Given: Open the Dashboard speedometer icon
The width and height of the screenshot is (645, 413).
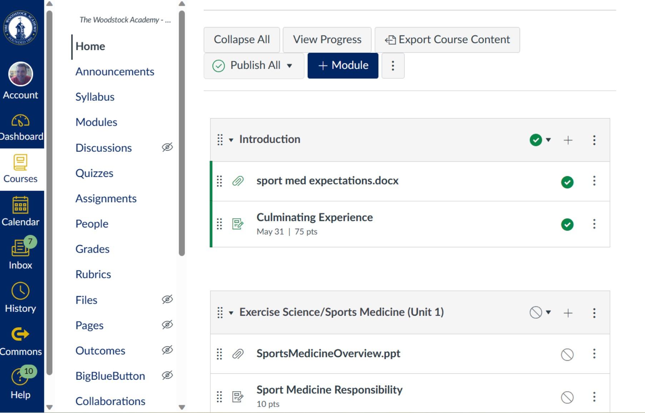Looking at the screenshot, I should (x=20, y=121).
